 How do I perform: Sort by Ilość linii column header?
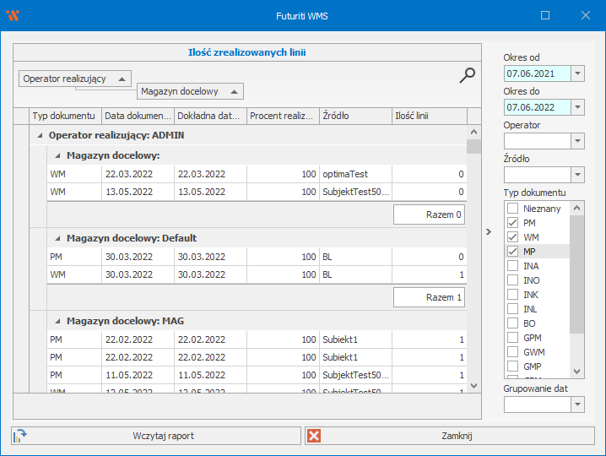(430, 116)
